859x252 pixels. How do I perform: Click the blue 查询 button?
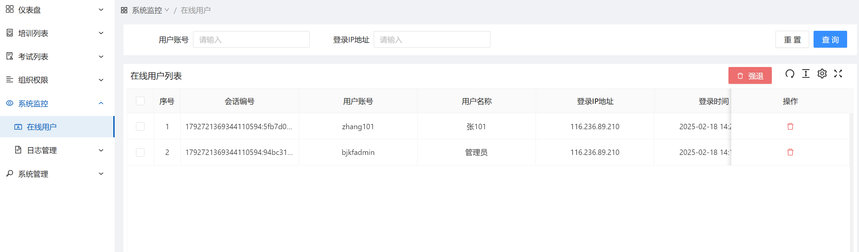pos(830,40)
